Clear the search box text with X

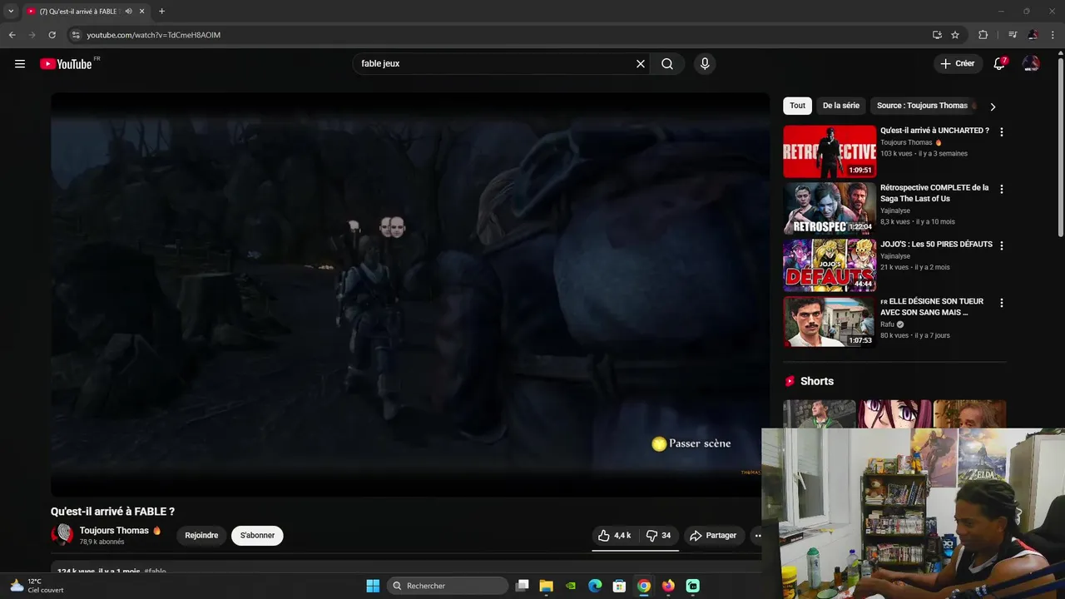[641, 64]
